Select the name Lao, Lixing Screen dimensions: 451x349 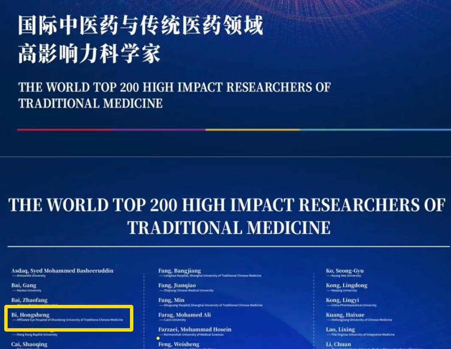pyautogui.click(x=340, y=329)
